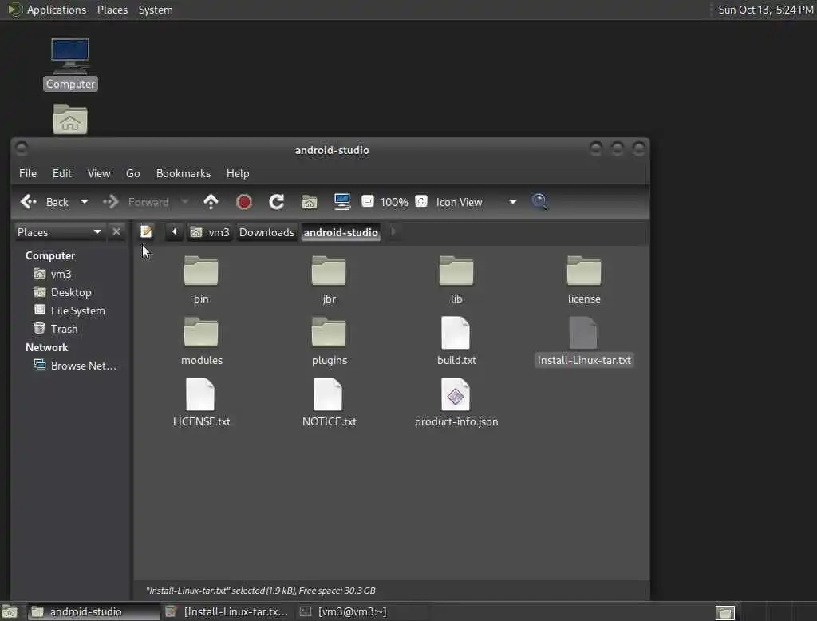Open the Applications menu in top panel
The image size is (817, 621).
(x=47, y=10)
